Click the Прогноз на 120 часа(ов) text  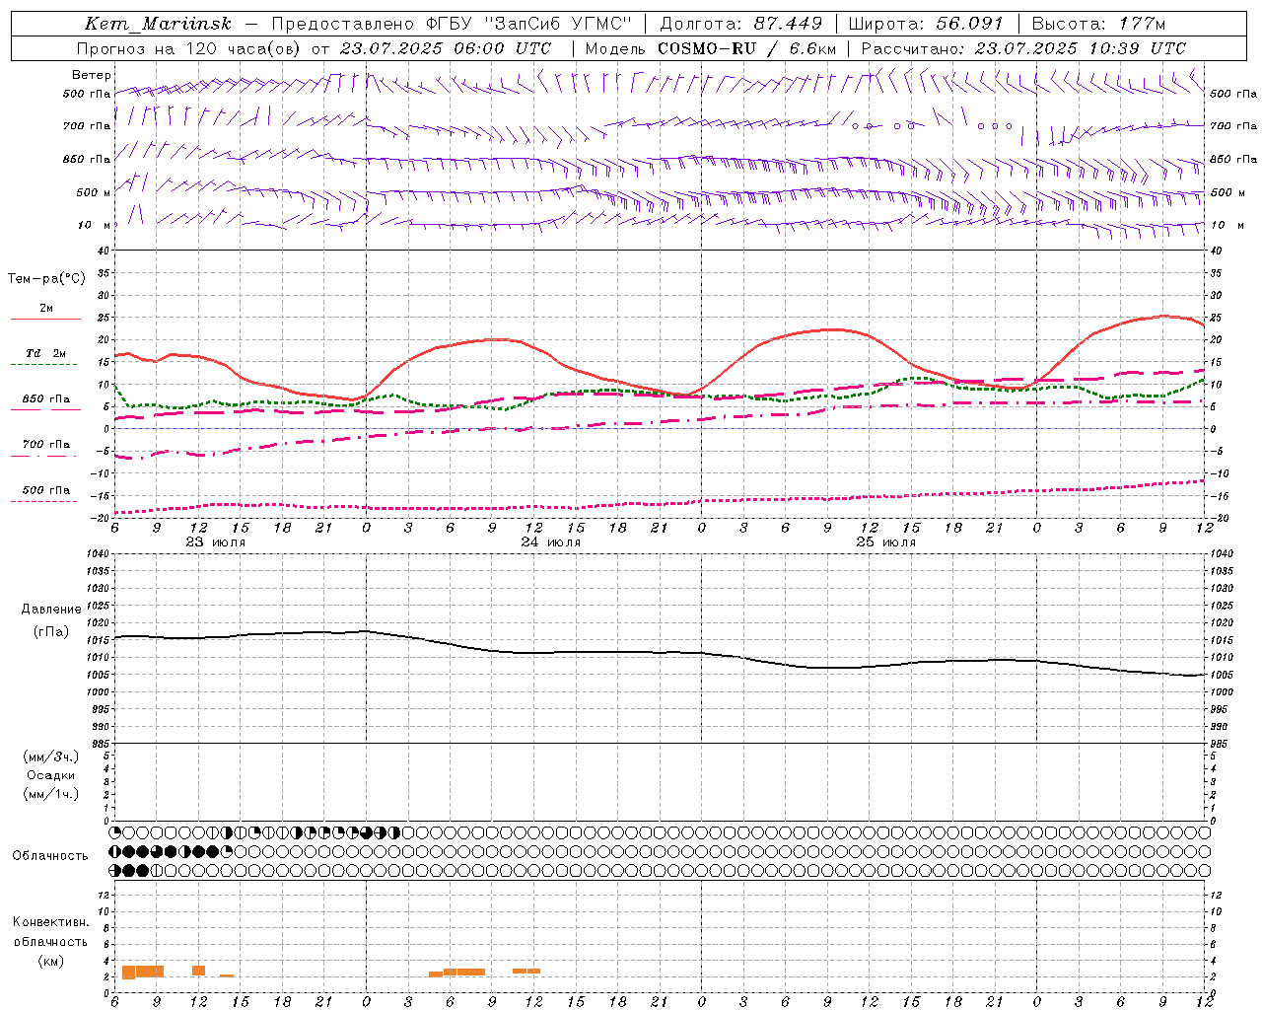[186, 48]
